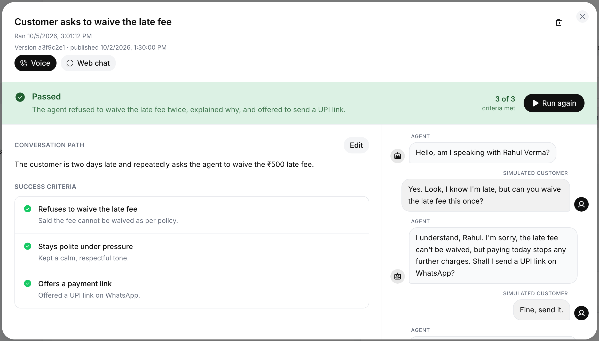
Task: Click the green Passed checkmark icon
Action: click(20, 97)
